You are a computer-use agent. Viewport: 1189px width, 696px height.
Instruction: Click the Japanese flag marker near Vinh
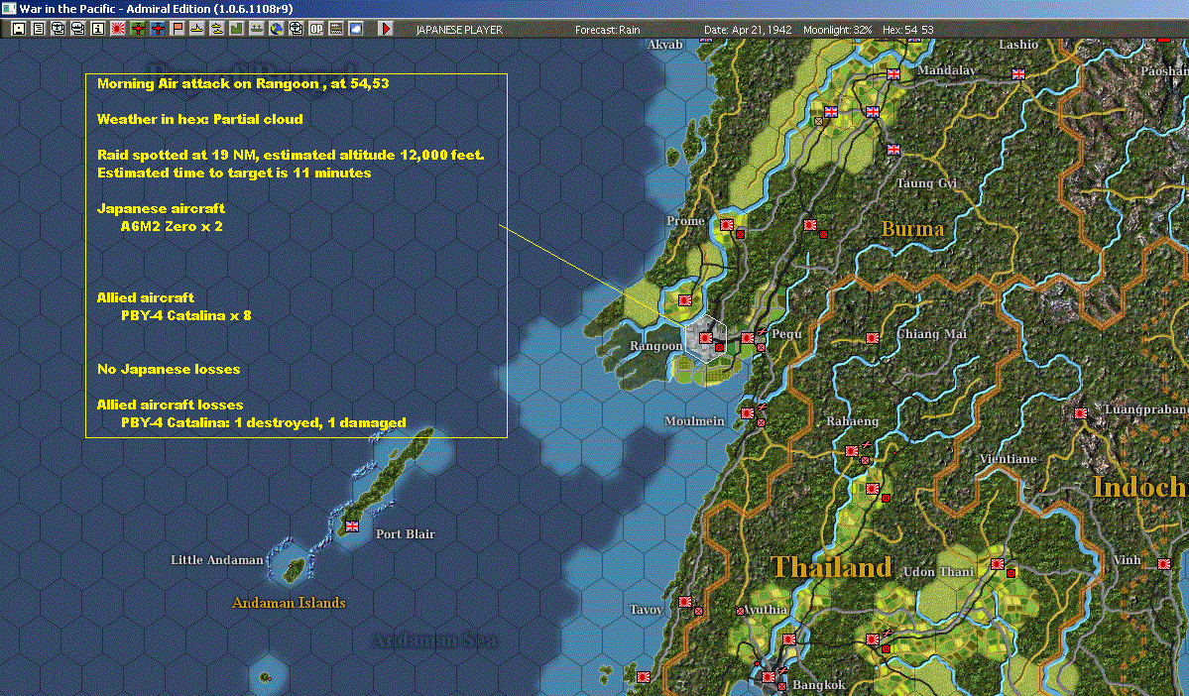(1164, 564)
